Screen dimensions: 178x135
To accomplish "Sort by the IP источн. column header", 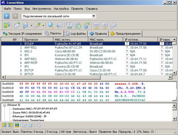I will point(141,40).
